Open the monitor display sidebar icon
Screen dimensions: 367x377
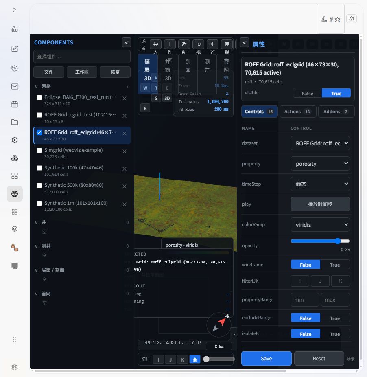tap(15, 265)
